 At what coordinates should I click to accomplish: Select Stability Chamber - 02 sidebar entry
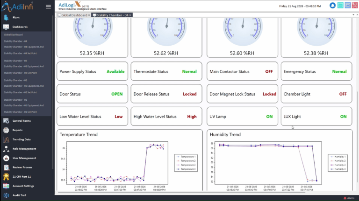tap(15, 80)
